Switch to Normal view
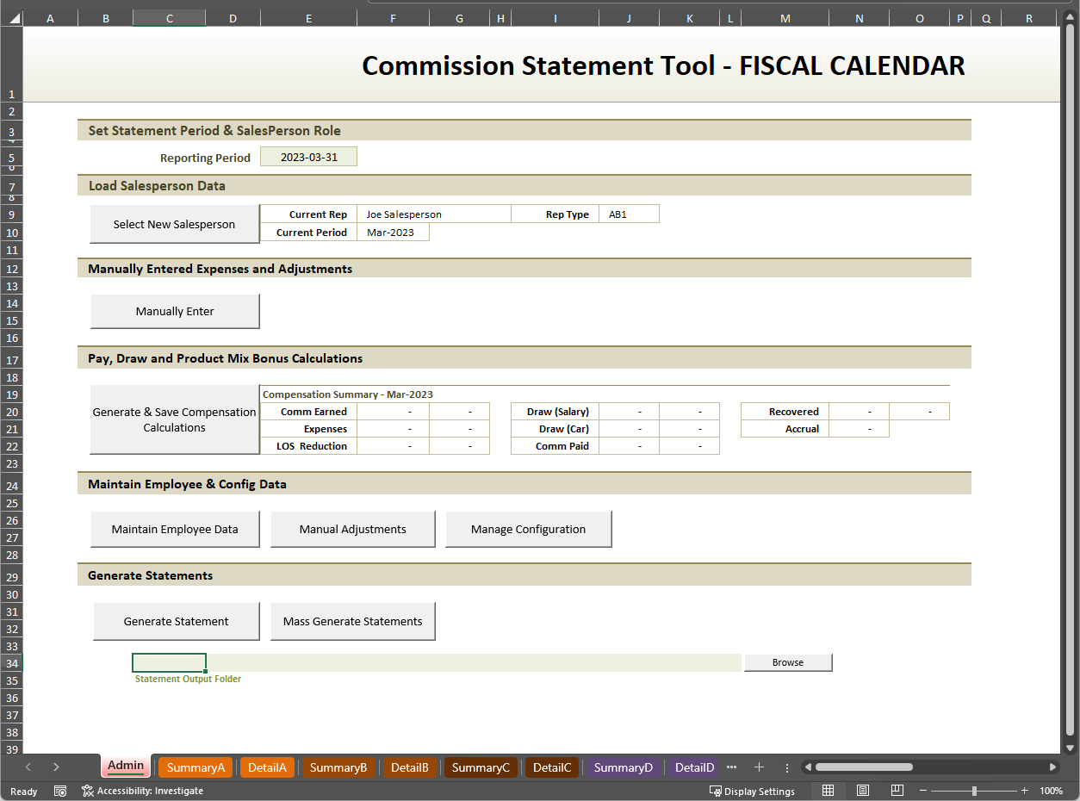 [828, 790]
